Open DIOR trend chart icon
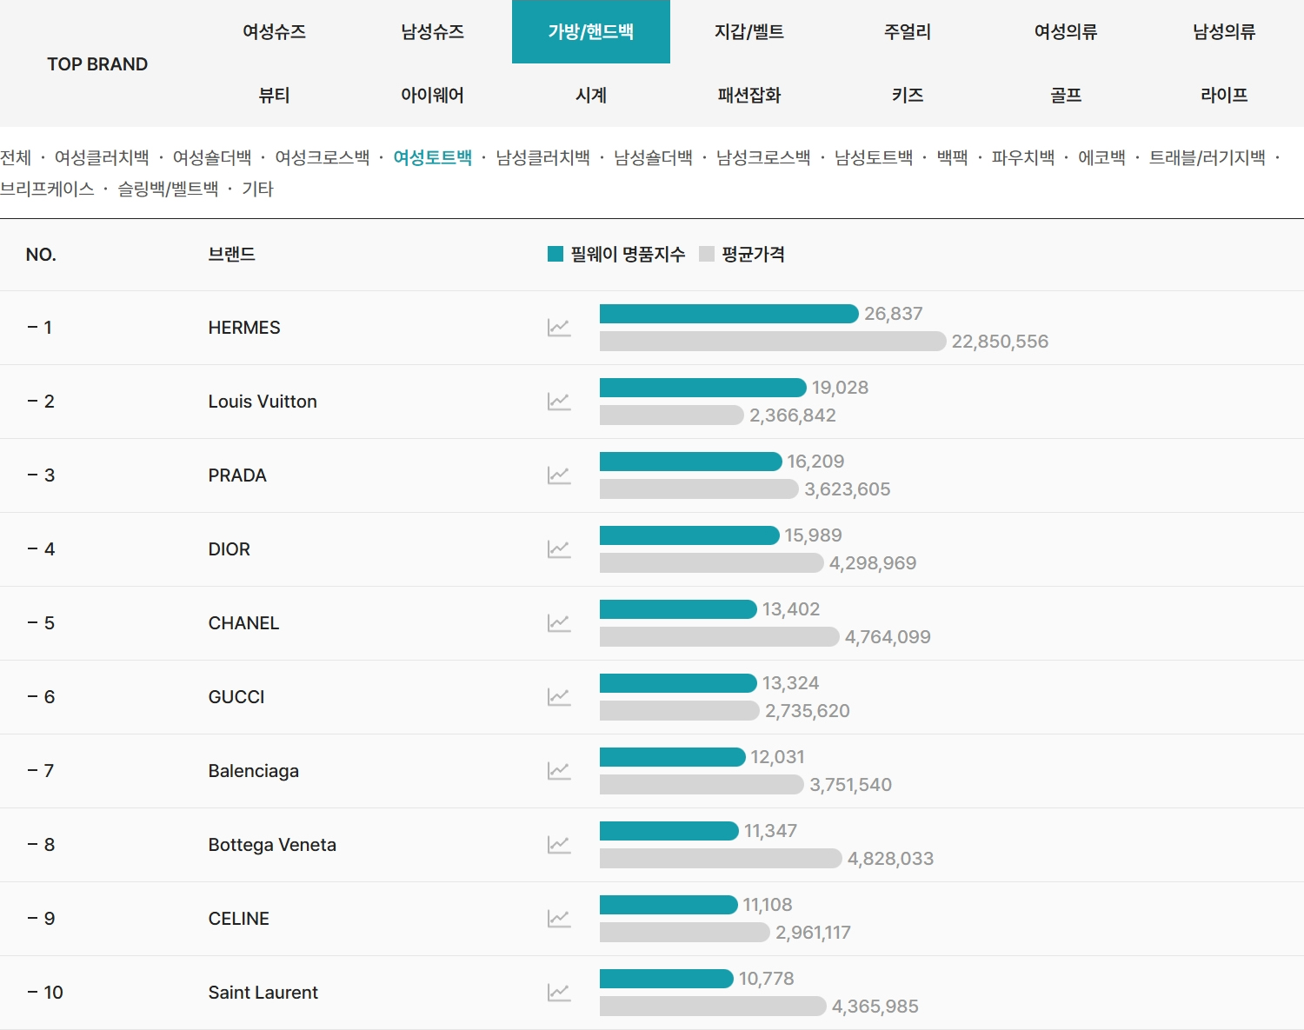 coord(559,549)
